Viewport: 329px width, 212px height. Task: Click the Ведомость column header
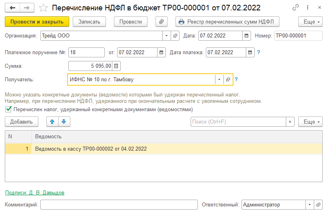177,137
